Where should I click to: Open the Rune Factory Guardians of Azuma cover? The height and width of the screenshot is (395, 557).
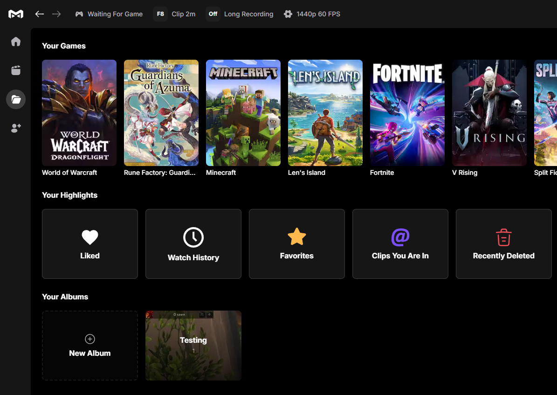(161, 113)
